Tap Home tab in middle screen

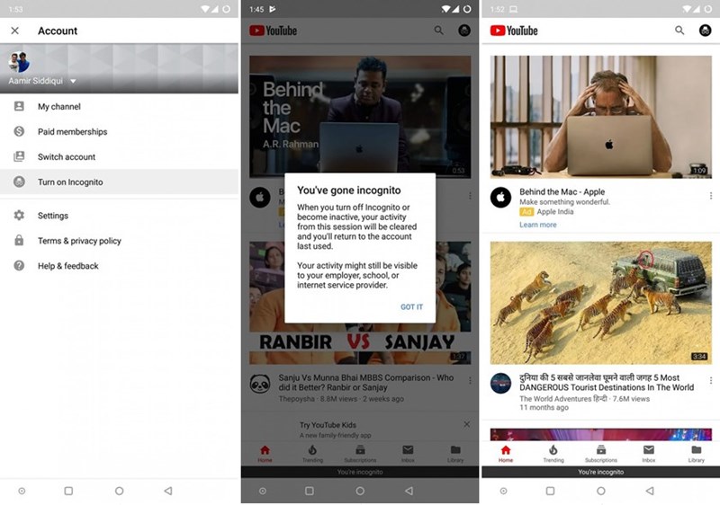[x=265, y=454]
